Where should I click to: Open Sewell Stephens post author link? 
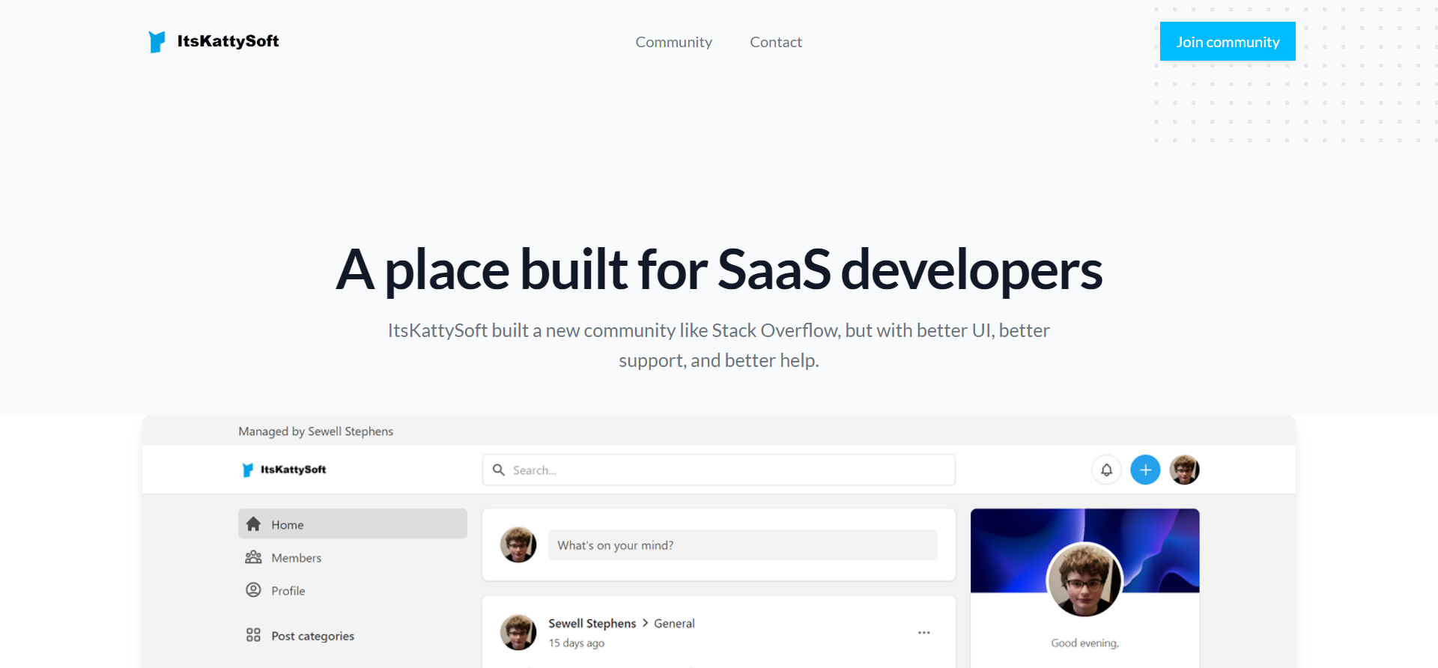(592, 623)
